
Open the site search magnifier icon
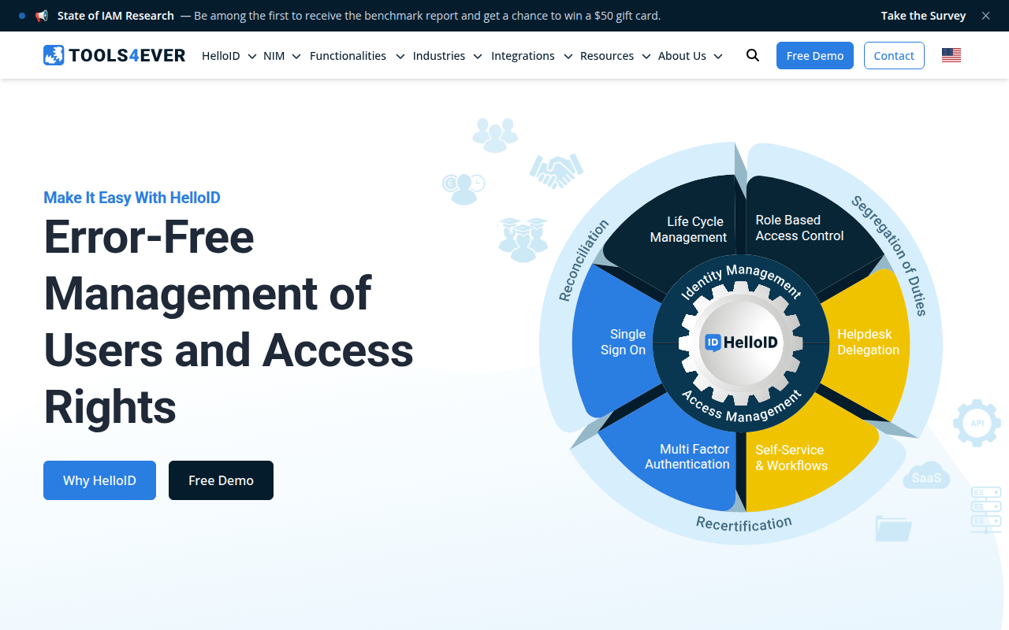(753, 55)
